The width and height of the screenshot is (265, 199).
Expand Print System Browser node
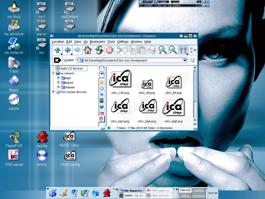click(x=53, y=92)
